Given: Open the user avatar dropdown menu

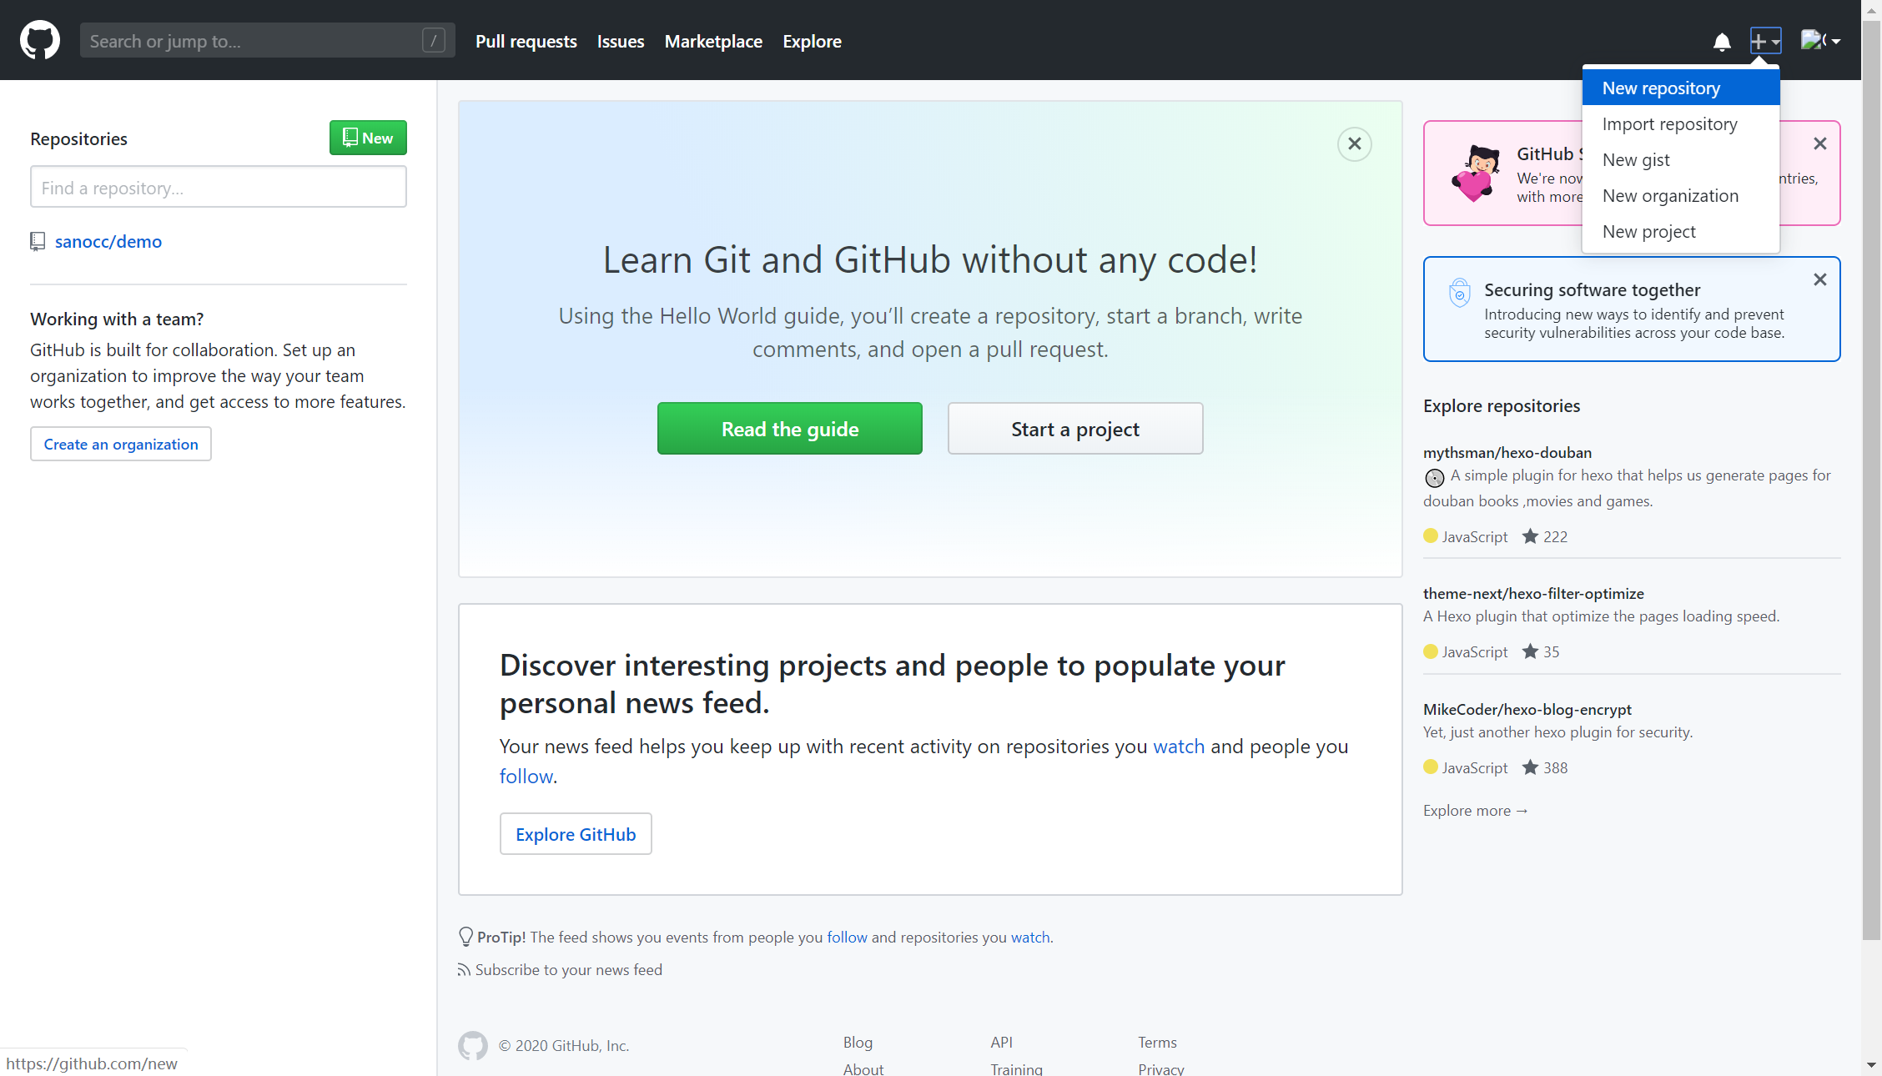Looking at the screenshot, I should [1820, 41].
